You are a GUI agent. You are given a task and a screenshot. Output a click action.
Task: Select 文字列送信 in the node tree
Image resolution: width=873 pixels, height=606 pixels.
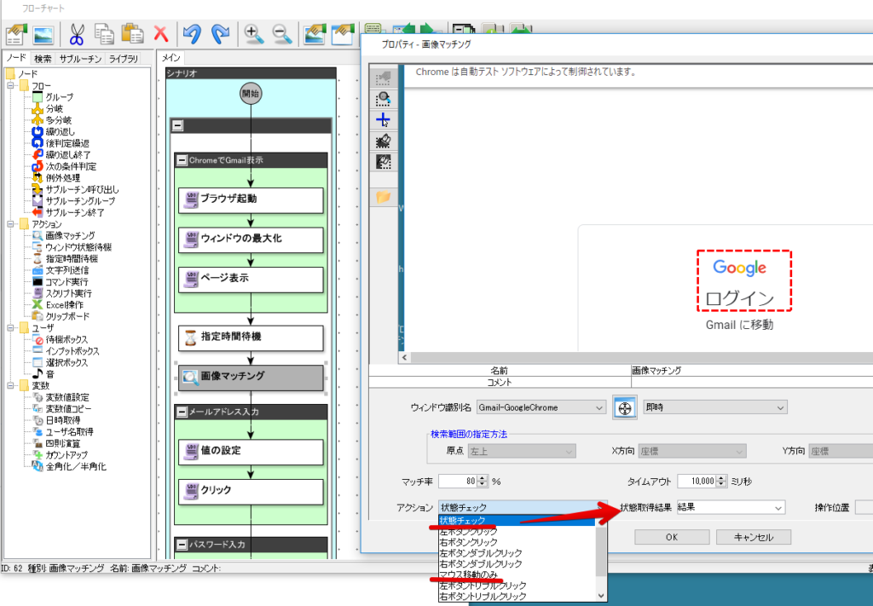[x=66, y=270]
